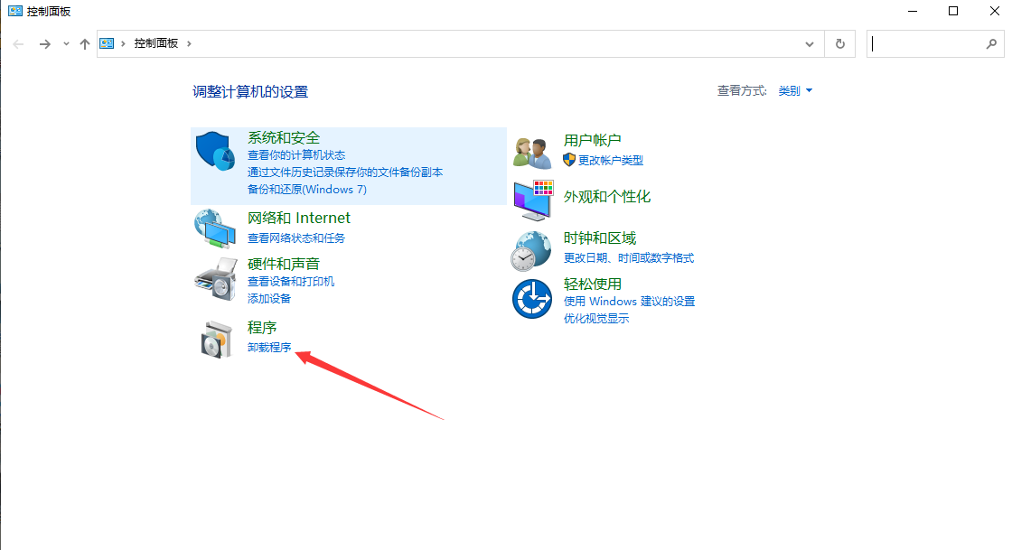Open 轻松使用 category
The image size is (1012, 550).
593,284
